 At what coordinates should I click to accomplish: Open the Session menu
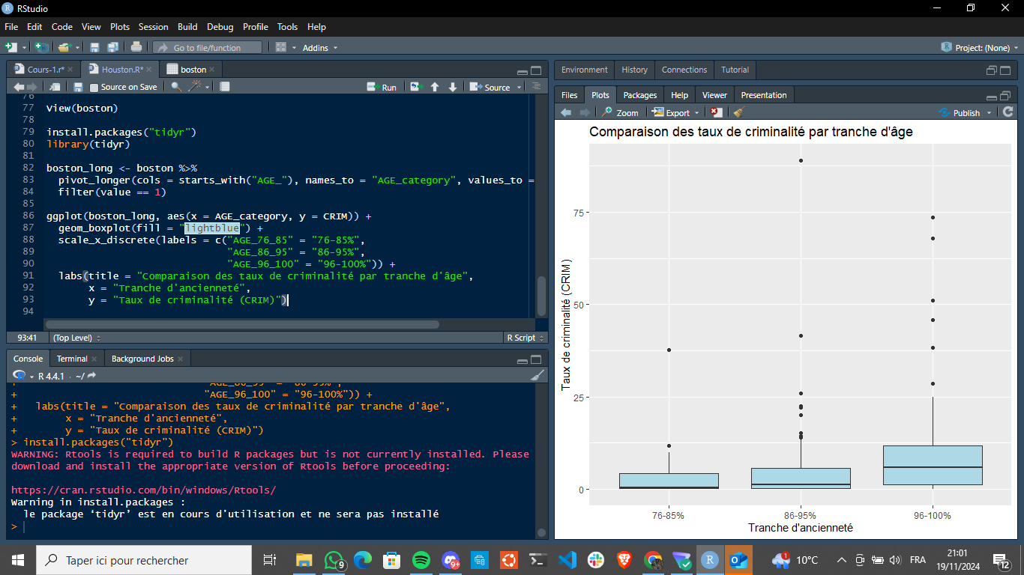click(x=153, y=26)
